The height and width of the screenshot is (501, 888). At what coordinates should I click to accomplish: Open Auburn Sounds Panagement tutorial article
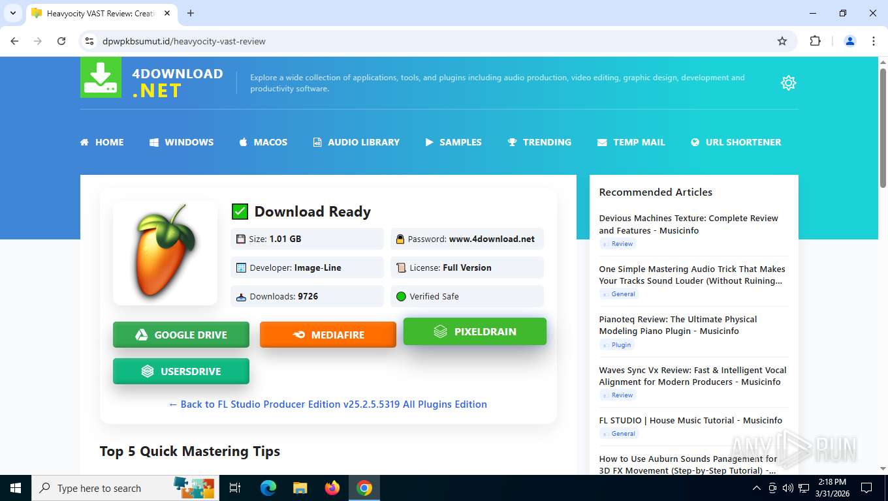click(x=688, y=464)
